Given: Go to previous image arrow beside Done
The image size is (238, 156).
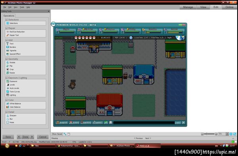Looking at the screenshot, I should click(x=19, y=137).
